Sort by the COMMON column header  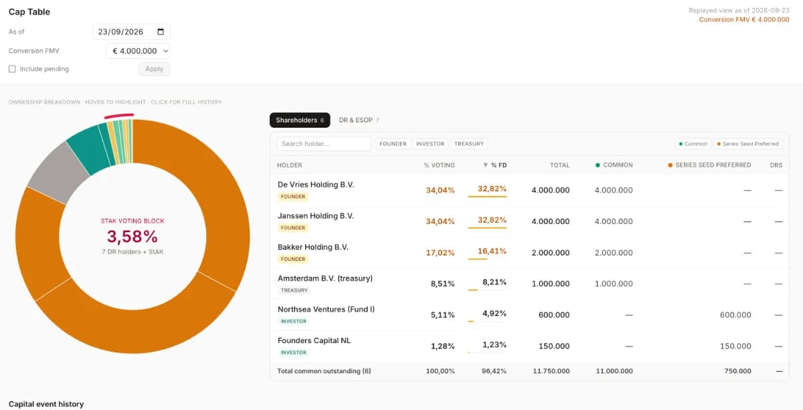pos(614,165)
